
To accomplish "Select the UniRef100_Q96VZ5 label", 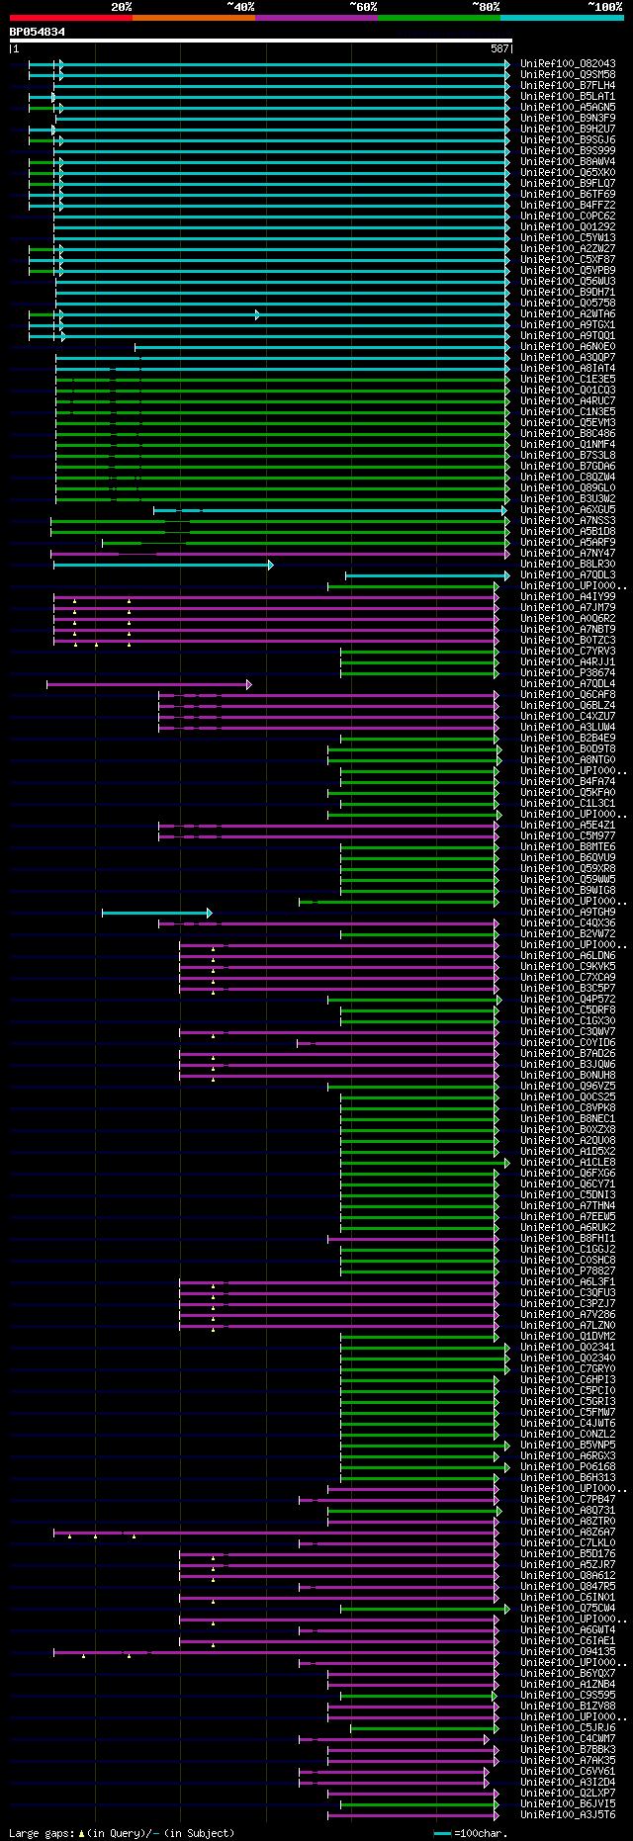I will click(568, 1086).
